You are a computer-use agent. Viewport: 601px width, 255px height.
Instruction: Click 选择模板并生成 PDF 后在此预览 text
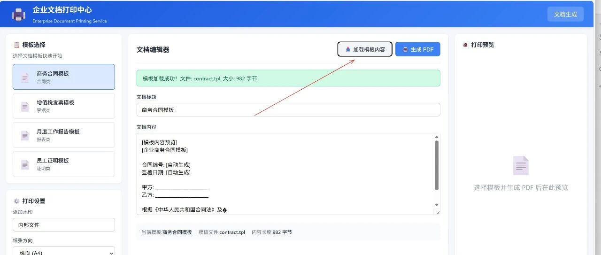[521, 187]
